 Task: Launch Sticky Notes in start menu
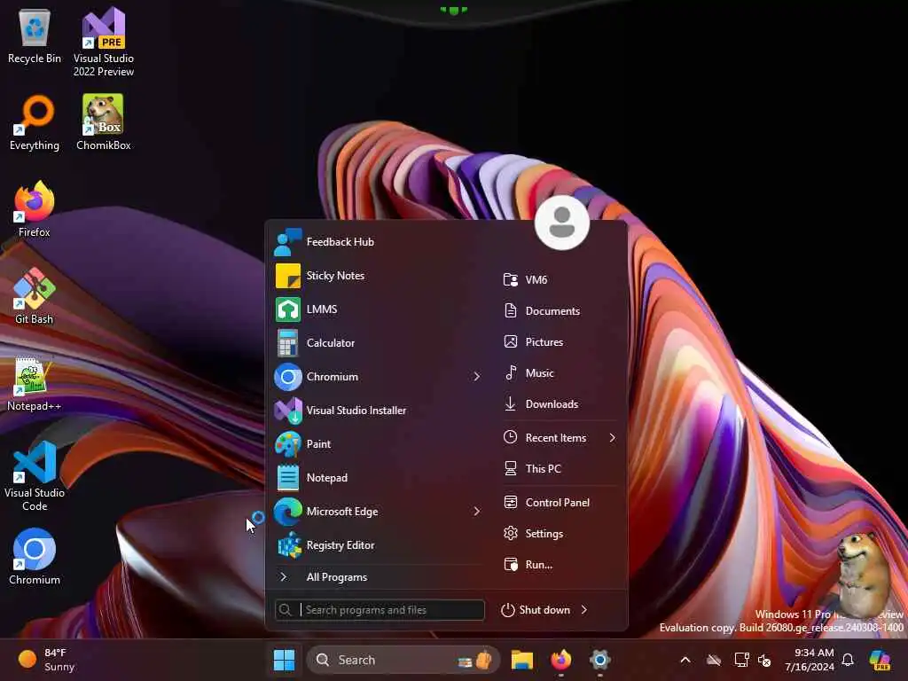click(378, 276)
